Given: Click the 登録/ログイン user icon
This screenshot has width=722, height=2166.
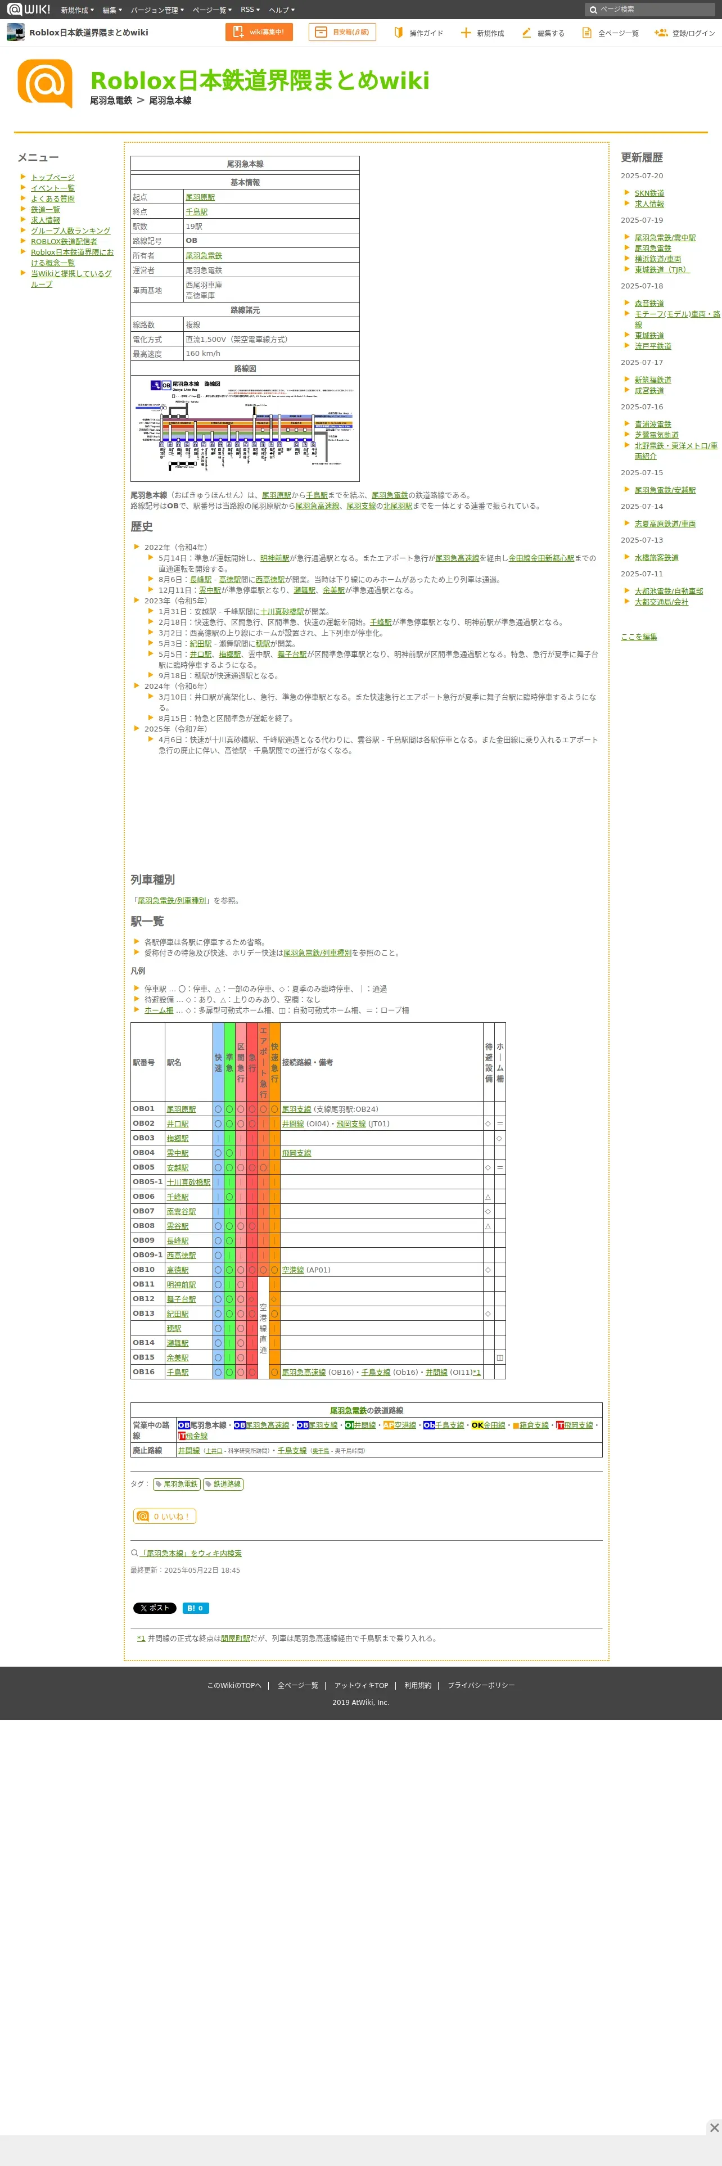Looking at the screenshot, I should (661, 32).
